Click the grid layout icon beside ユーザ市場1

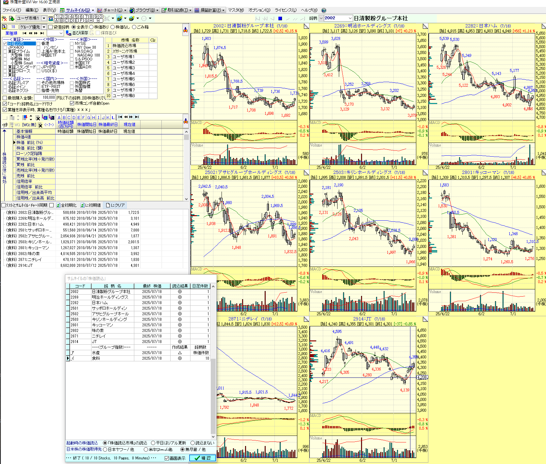tap(51, 18)
